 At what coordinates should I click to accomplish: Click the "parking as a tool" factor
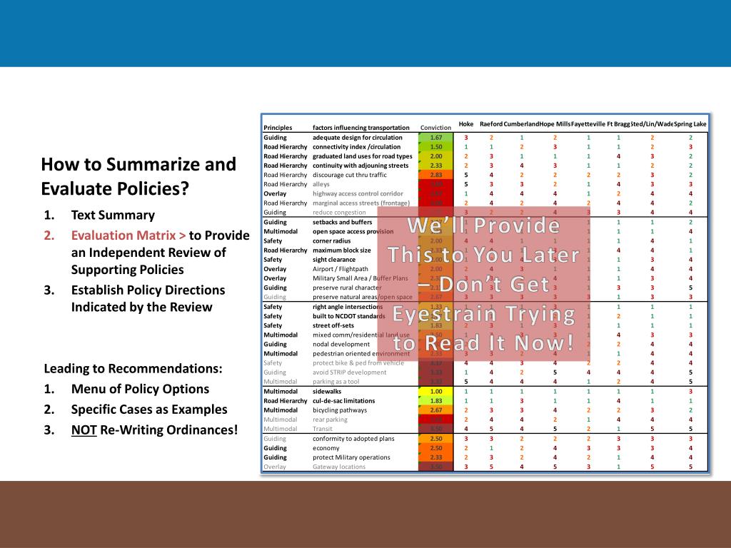pyautogui.click(x=336, y=381)
